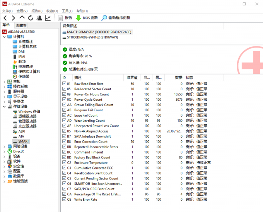Image resolution: width=263 pixels, height=212 pixels.
Task: Open the 工具(T) menu
Action: [x=67, y=11]
